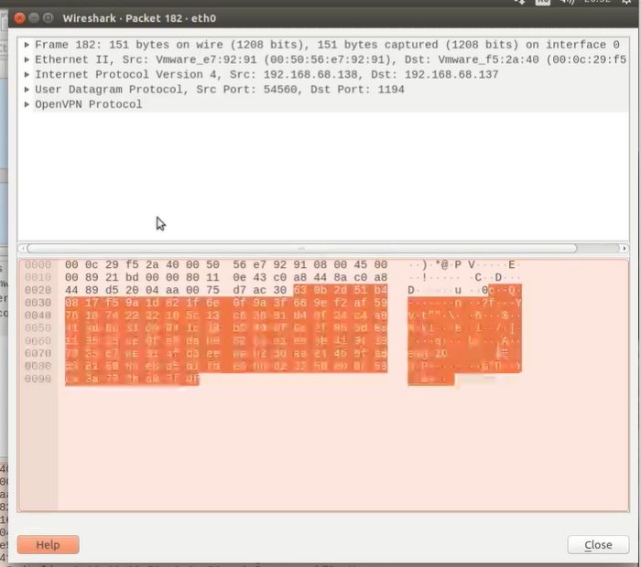Click hex byte 0c in row 0000
Viewport: 641px width, 567px height.
(x=92, y=265)
